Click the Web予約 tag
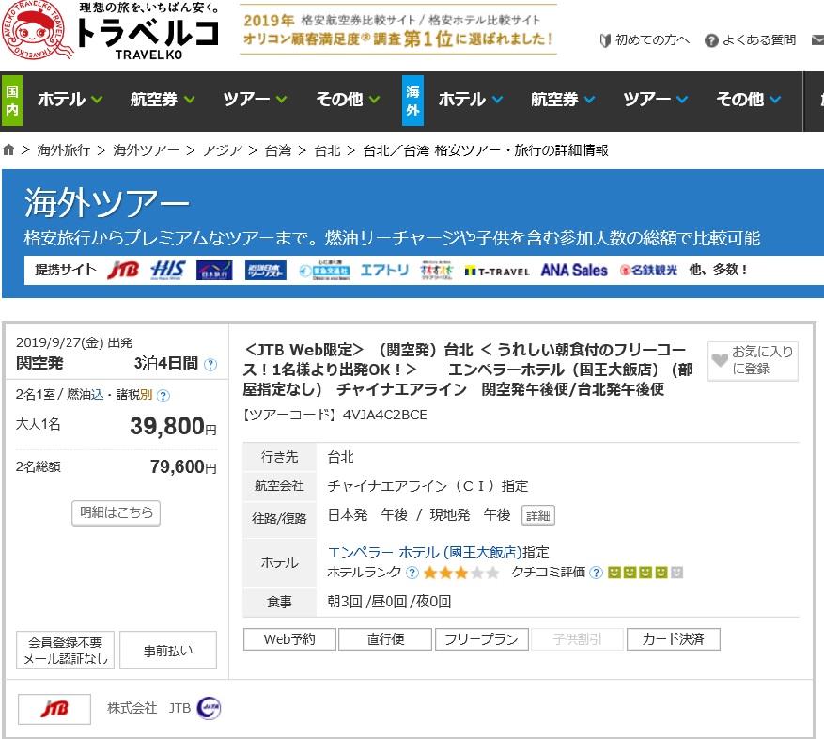The width and height of the screenshot is (824, 739). (289, 639)
